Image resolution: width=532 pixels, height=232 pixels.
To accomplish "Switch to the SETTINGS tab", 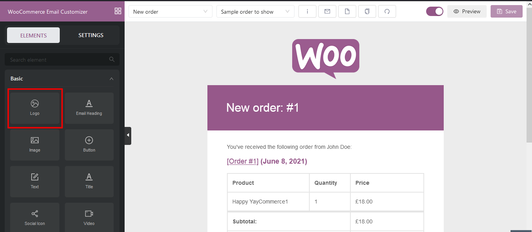I will pyautogui.click(x=91, y=35).
